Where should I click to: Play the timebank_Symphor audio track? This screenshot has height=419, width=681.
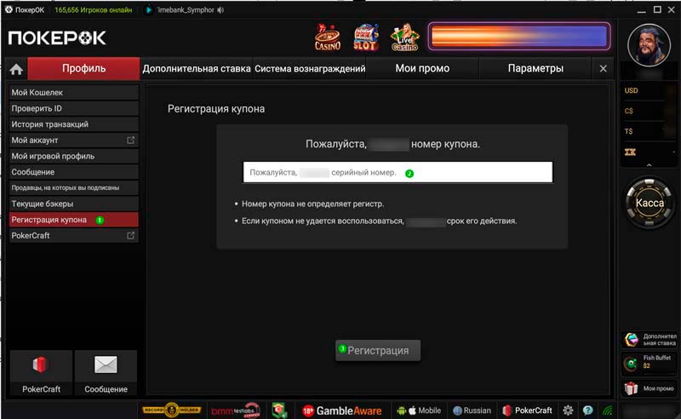click(148, 10)
